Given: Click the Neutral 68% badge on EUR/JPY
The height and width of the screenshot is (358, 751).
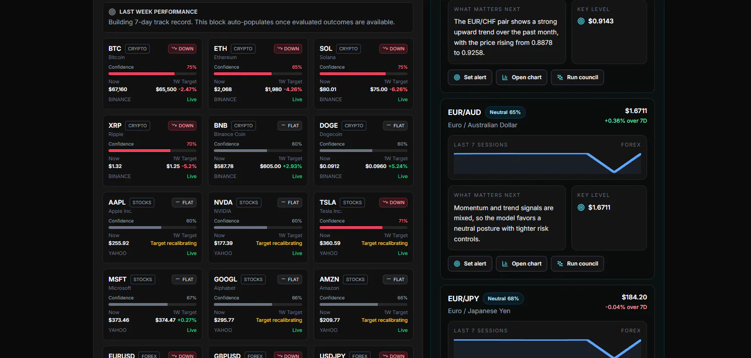Looking at the screenshot, I should click(x=503, y=299).
